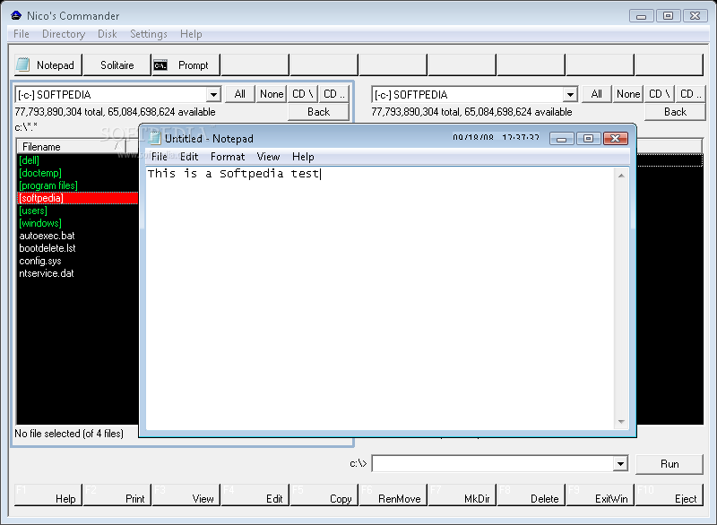The width and height of the screenshot is (717, 525).
Task: Click None button in right pane
Action: [x=628, y=94]
